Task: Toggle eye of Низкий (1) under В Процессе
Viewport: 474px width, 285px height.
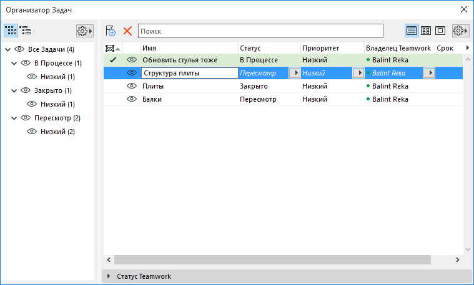Action: [32, 76]
